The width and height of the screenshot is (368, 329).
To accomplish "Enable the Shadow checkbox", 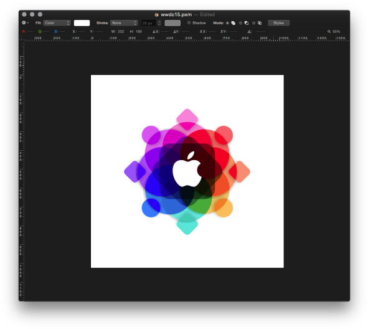I will coord(189,23).
